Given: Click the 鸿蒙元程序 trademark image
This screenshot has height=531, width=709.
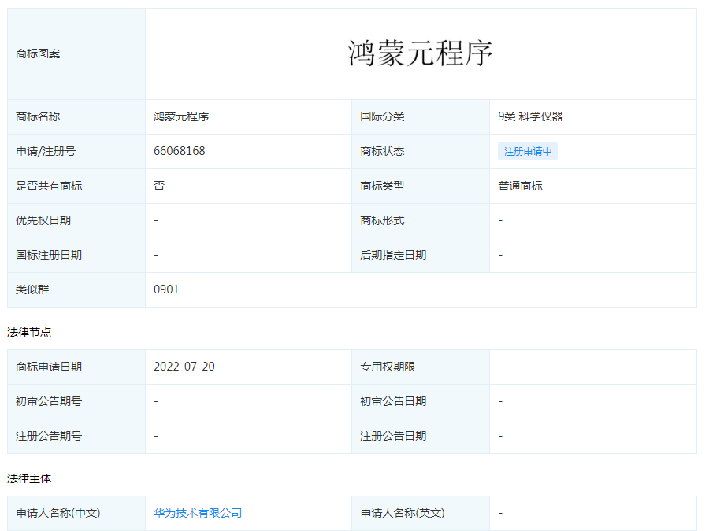Looking at the screenshot, I should 420,53.
